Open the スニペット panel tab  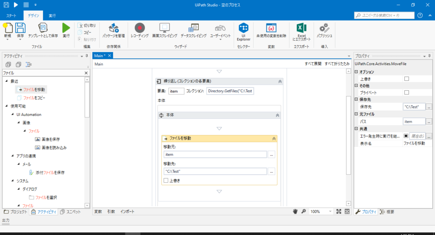pos(71,212)
